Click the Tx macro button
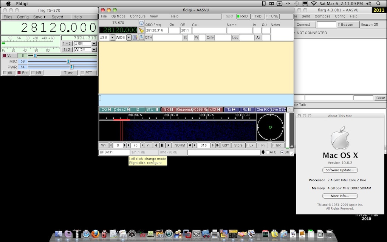The image size is (387, 242). (x=232, y=109)
